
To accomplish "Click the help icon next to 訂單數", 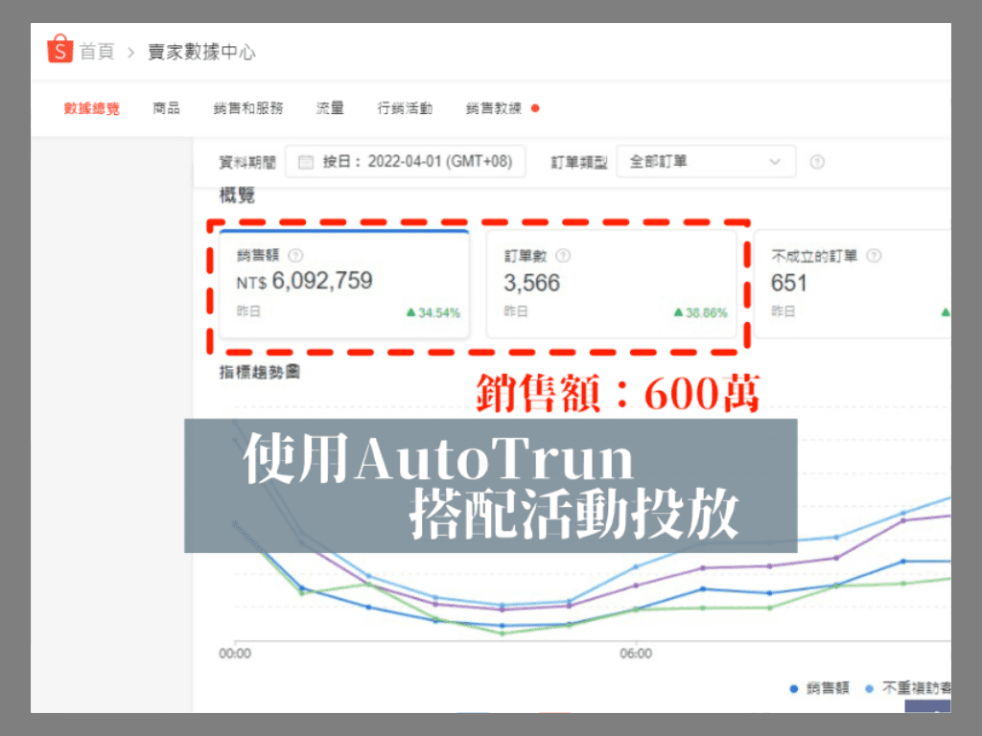I will [563, 255].
